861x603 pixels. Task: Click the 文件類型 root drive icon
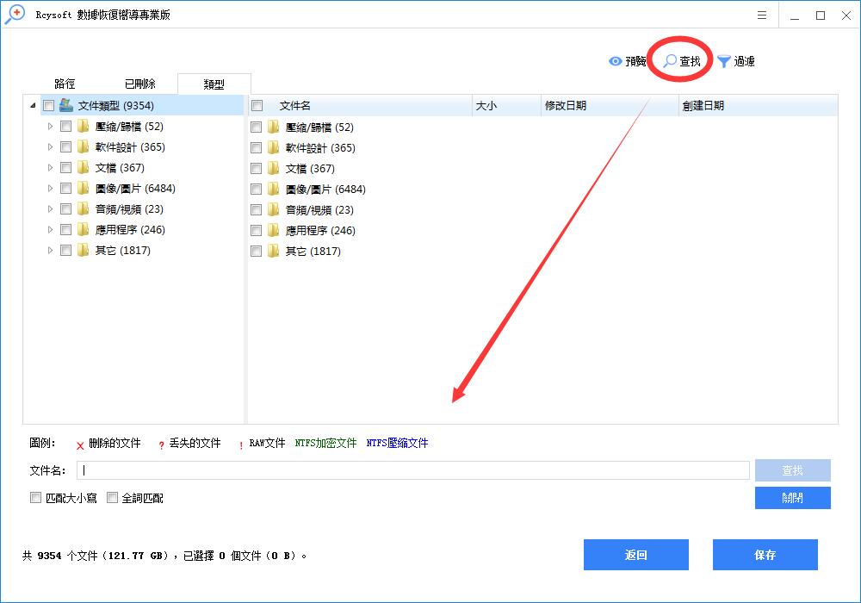[66, 105]
